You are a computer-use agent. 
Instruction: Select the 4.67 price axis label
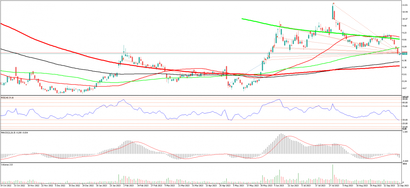(x=405, y=88)
